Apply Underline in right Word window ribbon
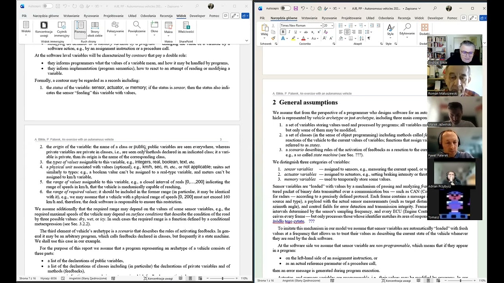 point(295,32)
